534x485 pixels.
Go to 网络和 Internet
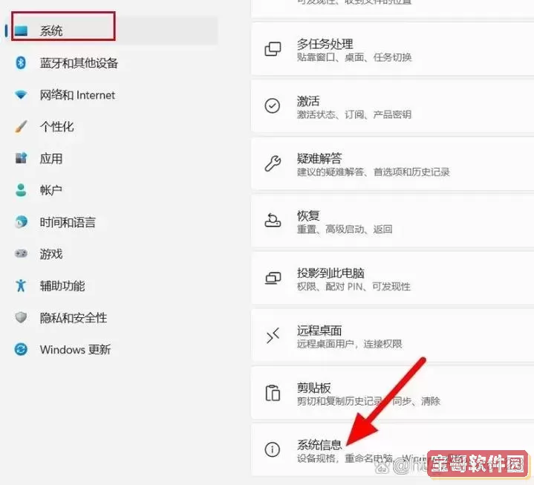[77, 95]
